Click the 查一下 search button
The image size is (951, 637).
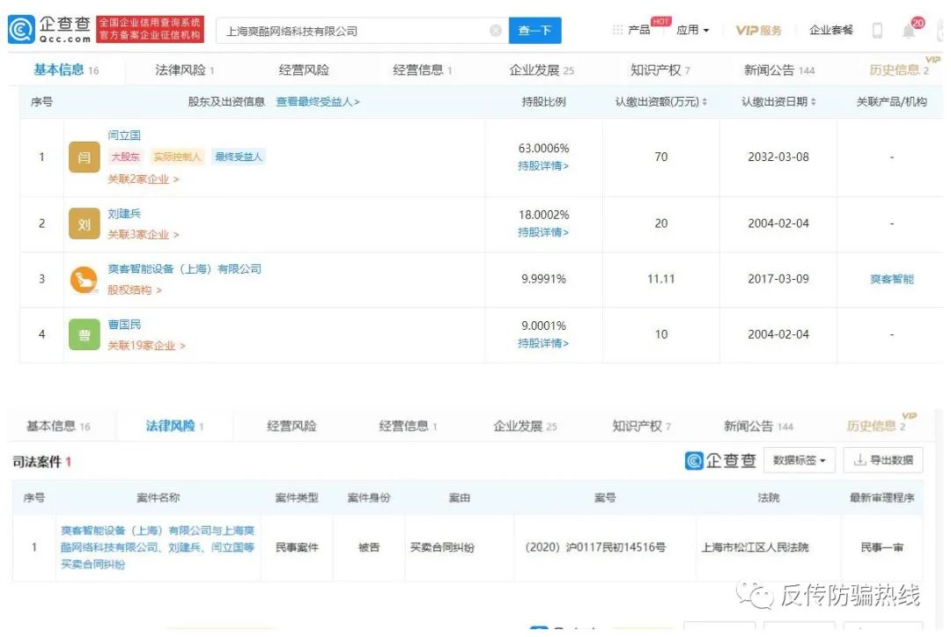coord(534,31)
